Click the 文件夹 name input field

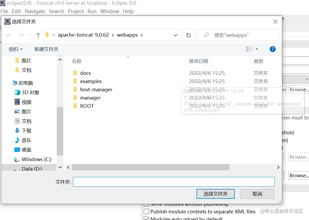pyautogui.click(x=174, y=182)
